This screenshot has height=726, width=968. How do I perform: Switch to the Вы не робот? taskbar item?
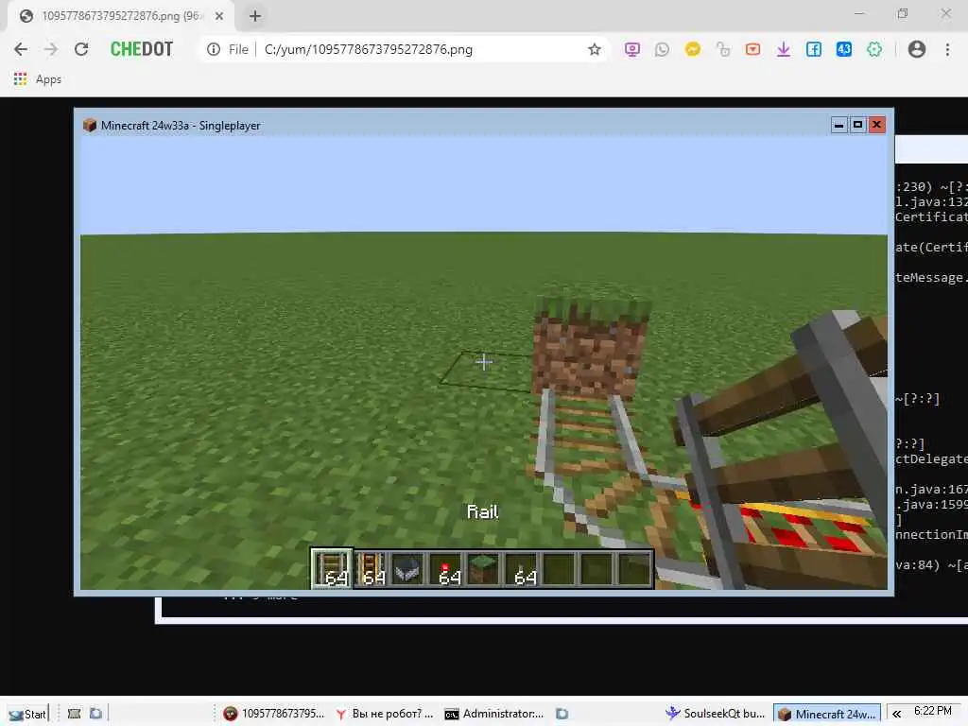[x=384, y=714]
